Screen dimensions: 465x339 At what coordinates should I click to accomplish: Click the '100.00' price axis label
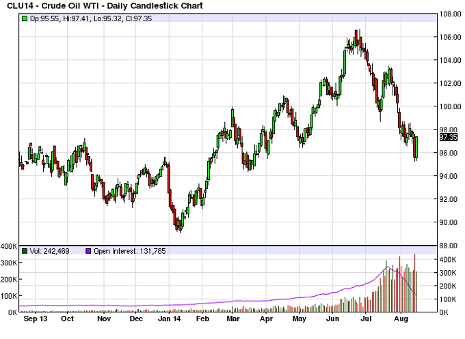coord(450,106)
